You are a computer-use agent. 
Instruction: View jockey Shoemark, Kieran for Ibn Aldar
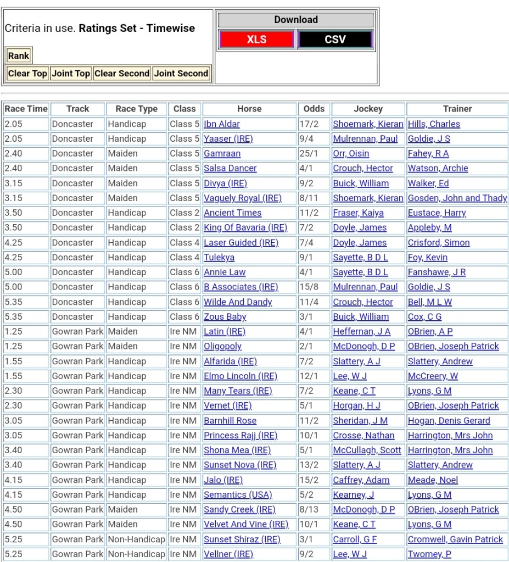368,124
